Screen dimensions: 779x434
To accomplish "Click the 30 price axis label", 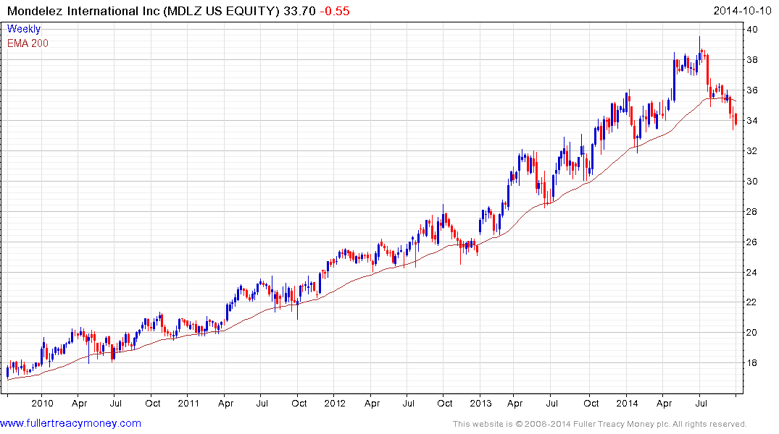I will click(x=752, y=181).
